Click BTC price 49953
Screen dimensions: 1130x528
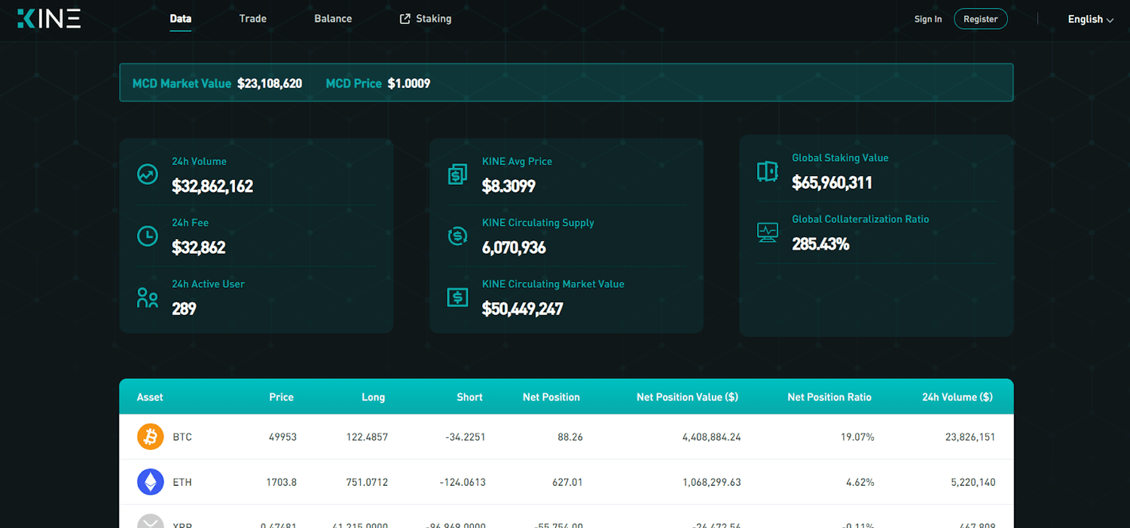coord(282,437)
